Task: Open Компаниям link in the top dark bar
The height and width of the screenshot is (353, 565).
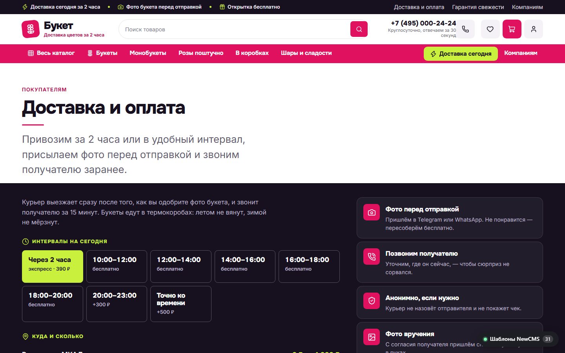Action: [x=527, y=7]
